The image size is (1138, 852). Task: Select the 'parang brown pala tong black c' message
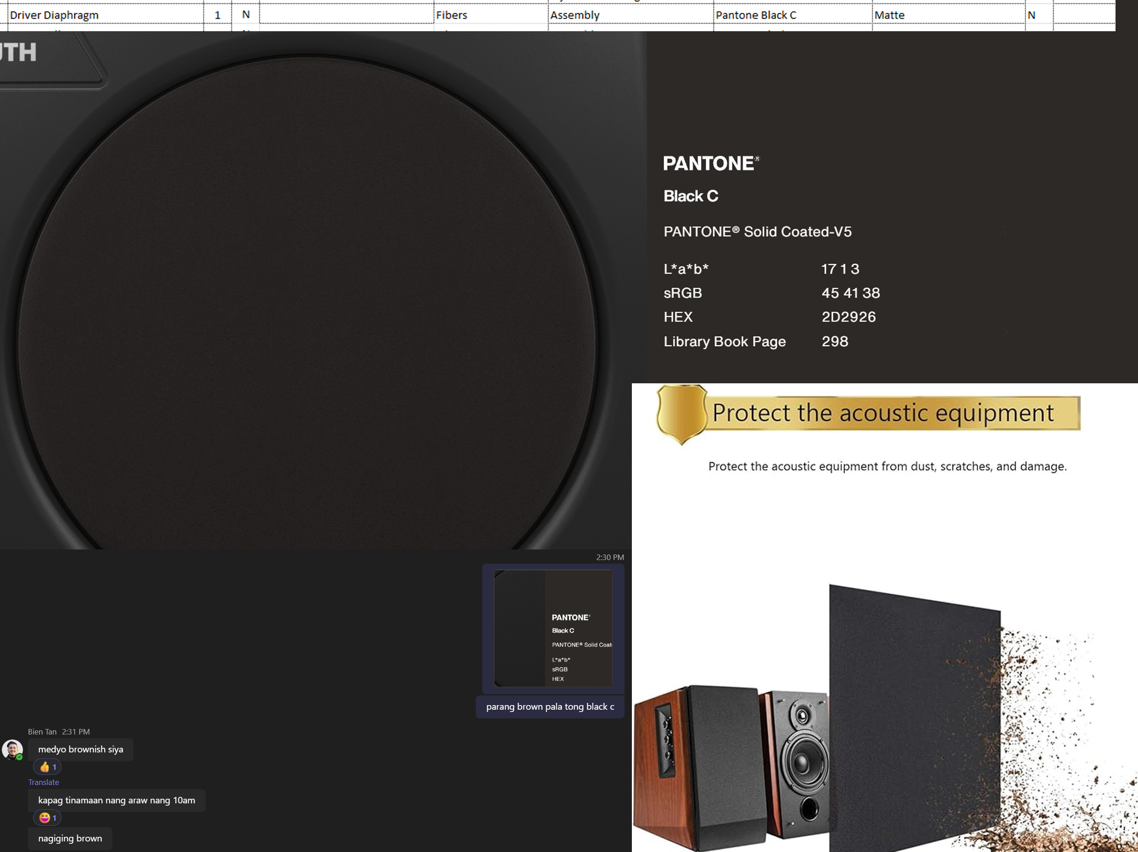[550, 706]
